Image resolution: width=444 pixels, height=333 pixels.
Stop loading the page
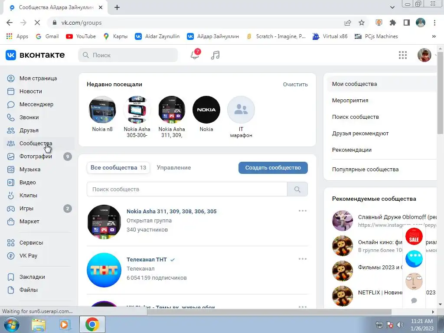pos(37,23)
